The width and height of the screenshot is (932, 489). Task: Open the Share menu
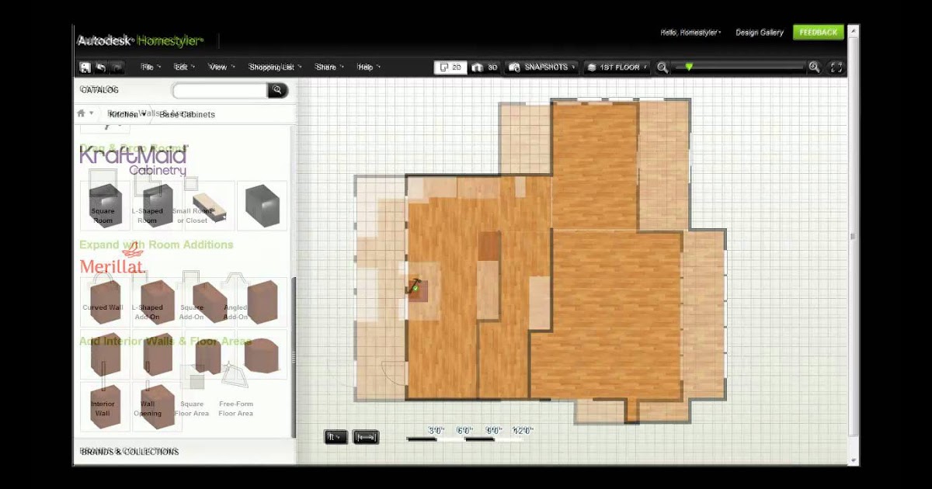[x=329, y=68]
